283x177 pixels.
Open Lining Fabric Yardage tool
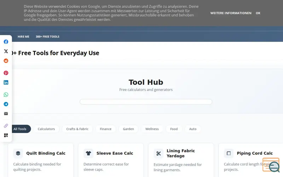[181, 153]
